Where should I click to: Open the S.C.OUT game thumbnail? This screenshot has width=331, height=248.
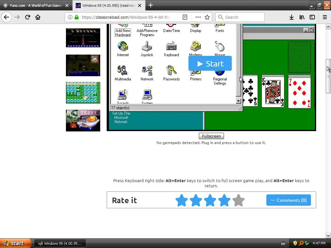[x=83, y=120]
